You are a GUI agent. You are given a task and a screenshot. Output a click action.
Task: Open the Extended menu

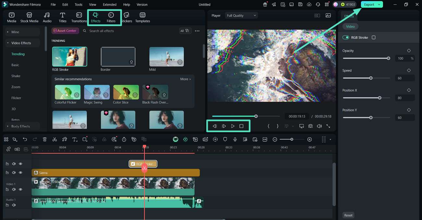click(x=110, y=5)
